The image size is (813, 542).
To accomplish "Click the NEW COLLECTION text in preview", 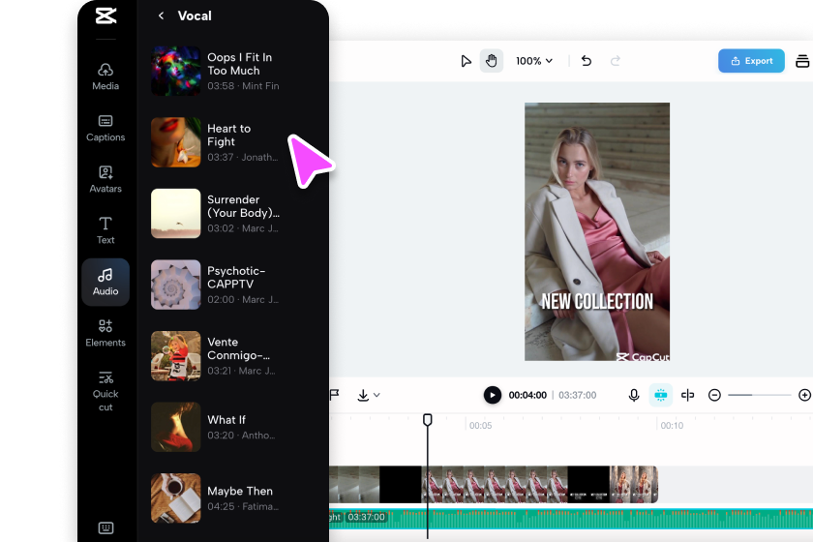I will click(597, 301).
